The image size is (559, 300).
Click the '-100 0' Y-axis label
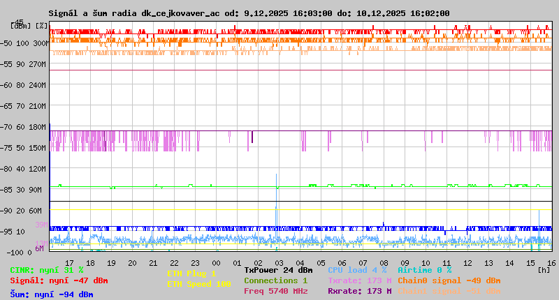click(19, 253)
